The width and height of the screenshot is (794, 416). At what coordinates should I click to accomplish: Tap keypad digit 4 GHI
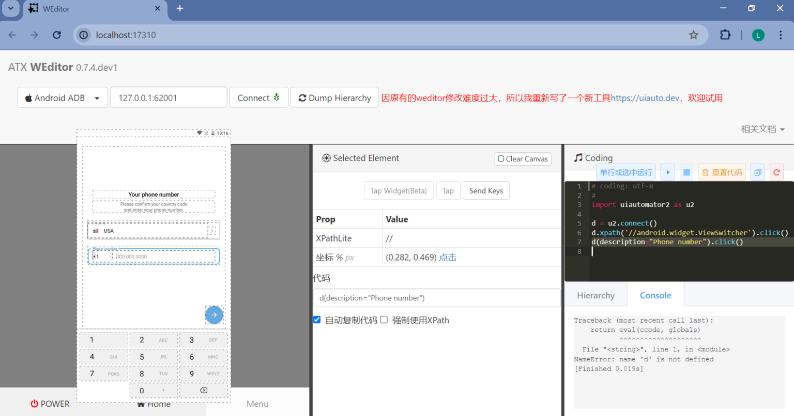(x=103, y=357)
